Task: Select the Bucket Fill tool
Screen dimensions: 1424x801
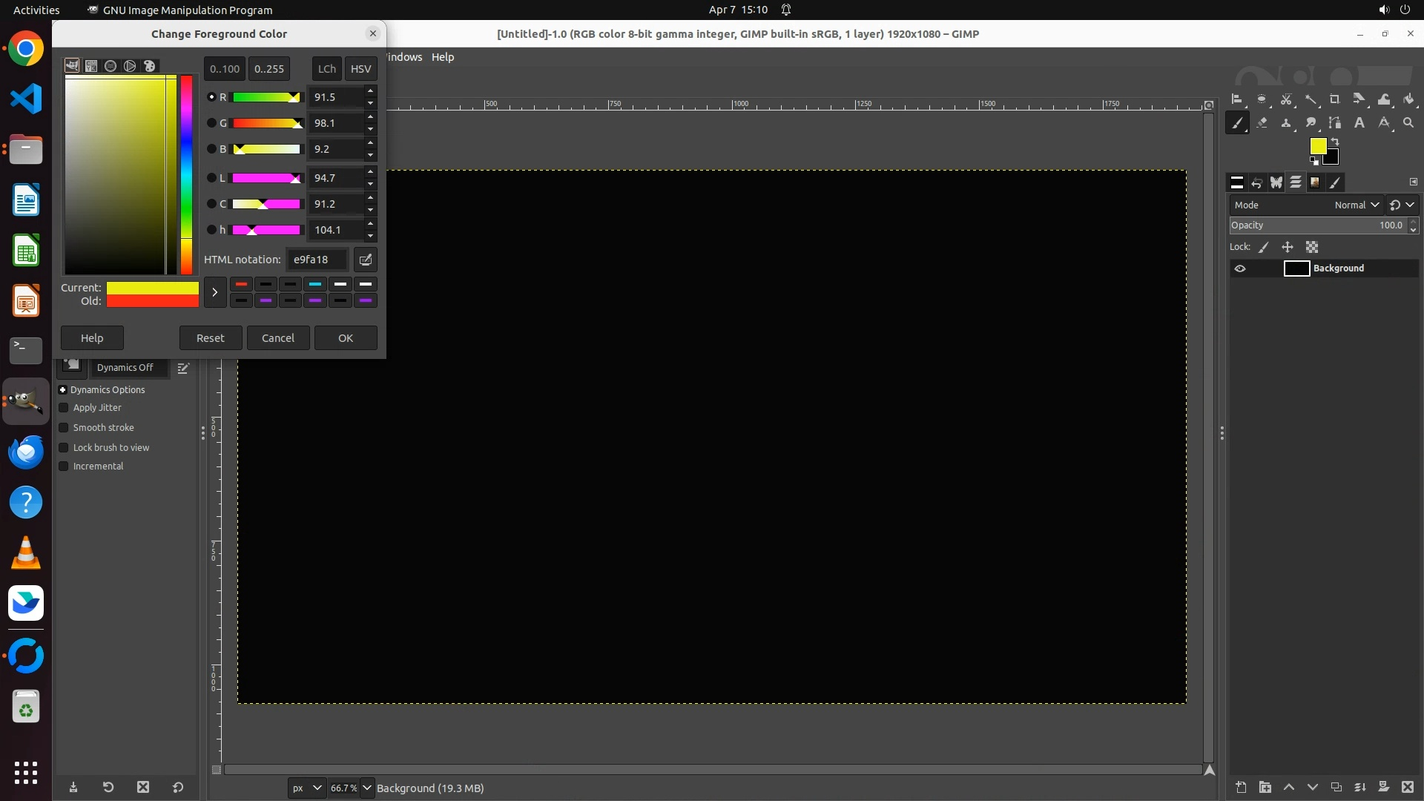Action: [x=1408, y=99]
